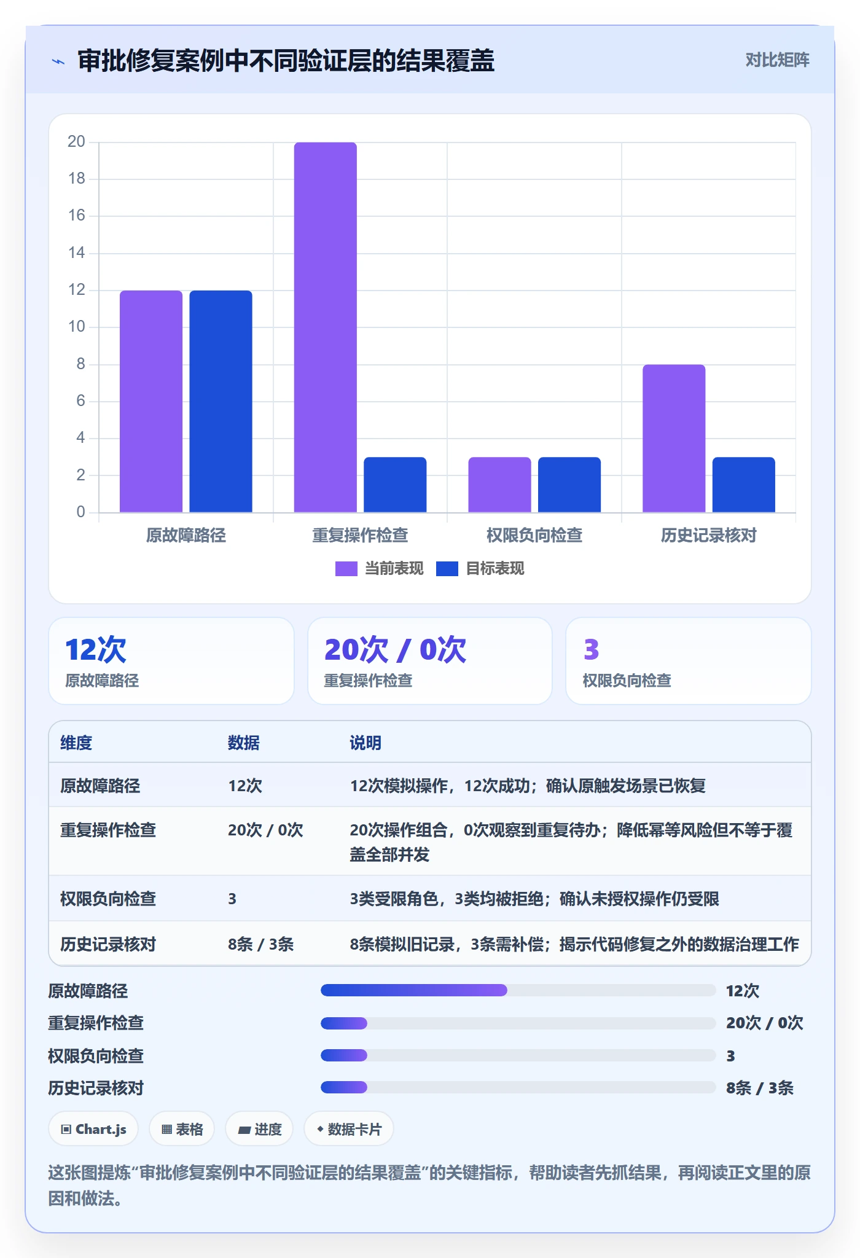Click the 数据 column header
The height and width of the screenshot is (1258, 860).
[244, 743]
